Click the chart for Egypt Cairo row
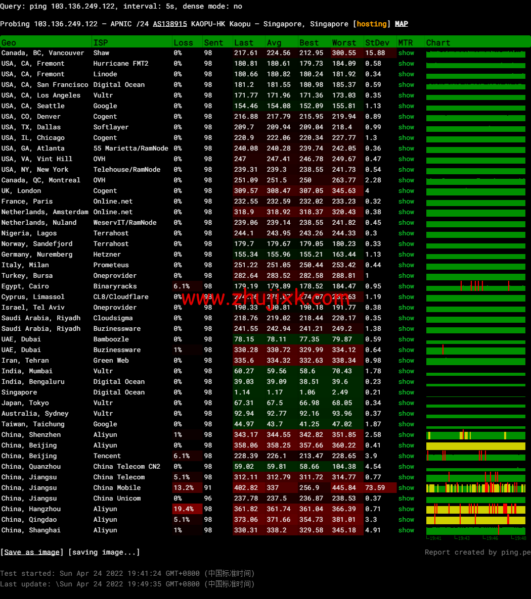This screenshot has height=599, width=531. (x=475, y=286)
